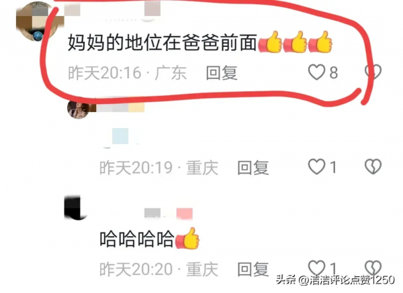Screen dimensions: 403x293
Task: Open blurred username beside second avatar
Action: (120, 107)
